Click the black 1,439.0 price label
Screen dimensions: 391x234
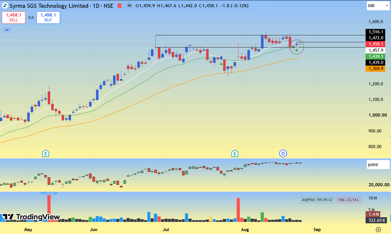point(376,62)
